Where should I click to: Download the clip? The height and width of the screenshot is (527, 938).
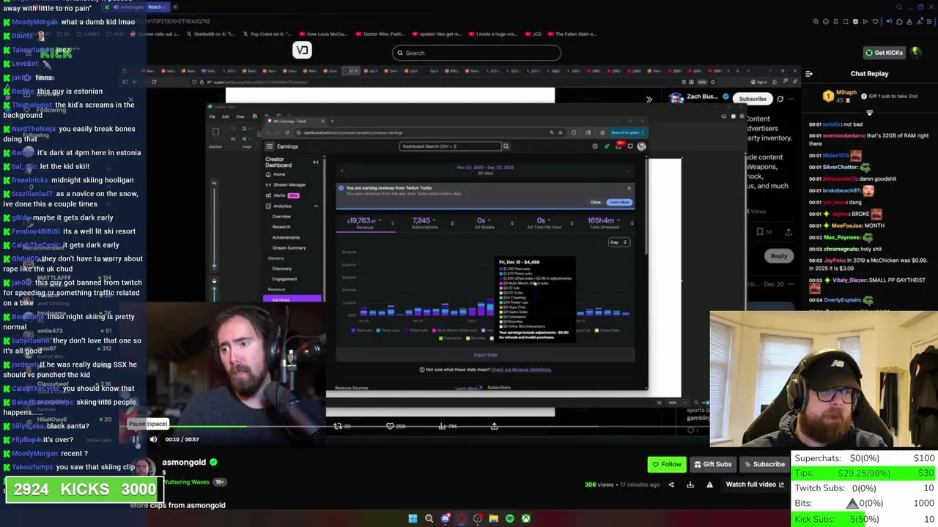(x=690, y=485)
